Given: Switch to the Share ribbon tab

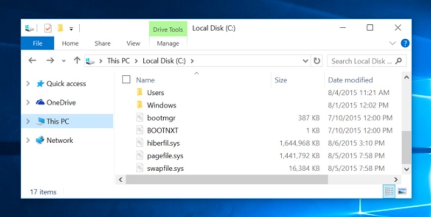Looking at the screenshot, I should pyautogui.click(x=102, y=44).
